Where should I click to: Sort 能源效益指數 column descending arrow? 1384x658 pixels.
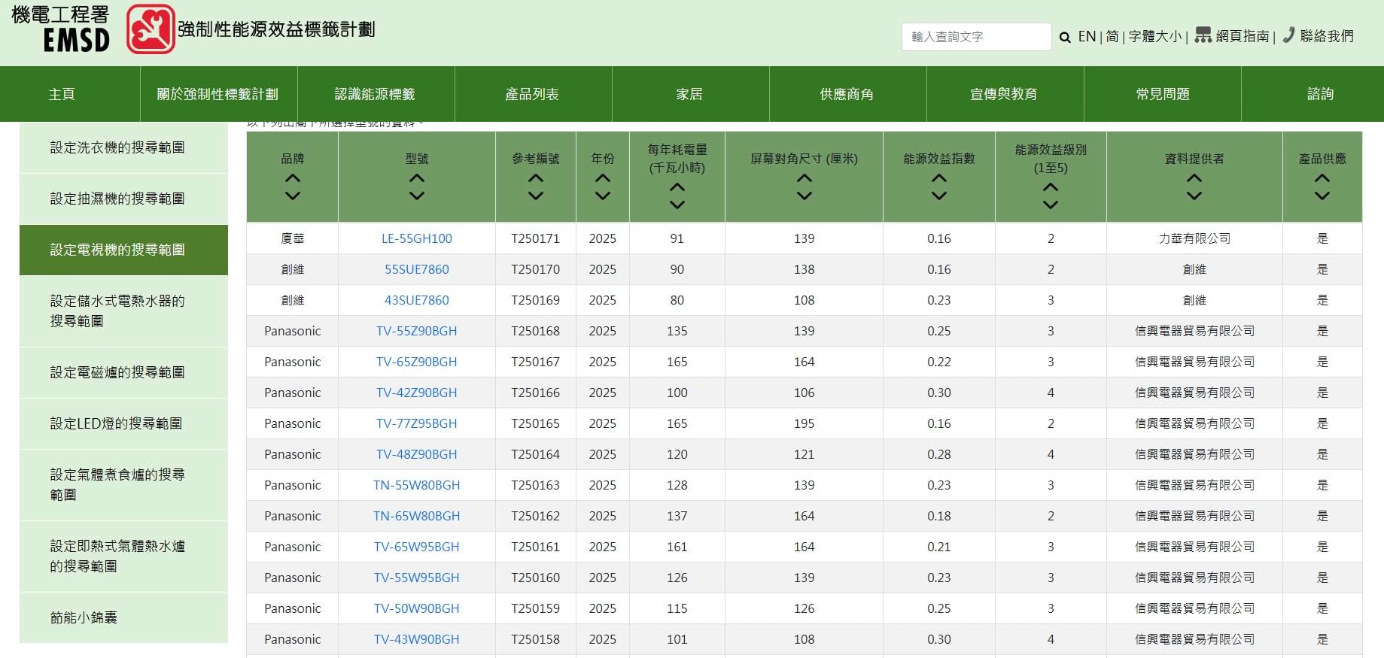click(x=939, y=196)
